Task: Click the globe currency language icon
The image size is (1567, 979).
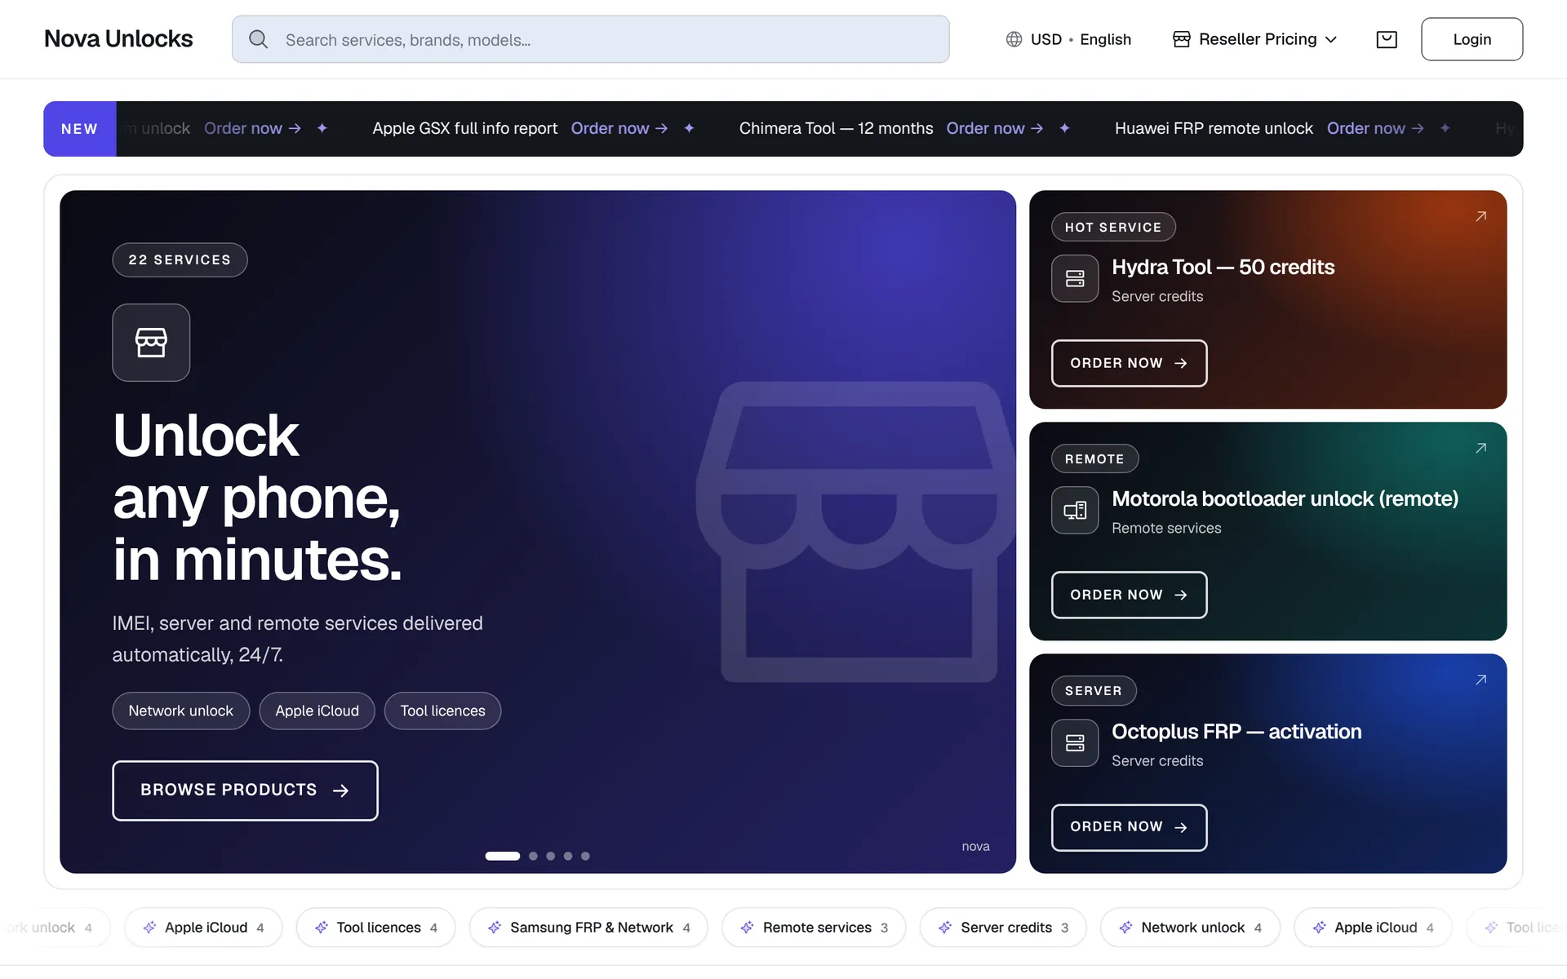Action: coord(1014,39)
